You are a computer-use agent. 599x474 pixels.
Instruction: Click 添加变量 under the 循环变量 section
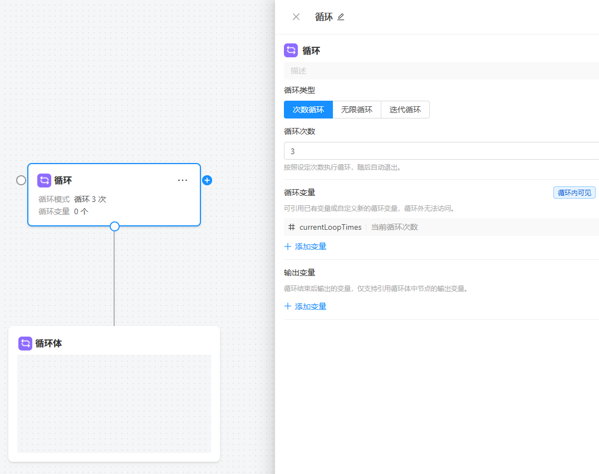310,246
